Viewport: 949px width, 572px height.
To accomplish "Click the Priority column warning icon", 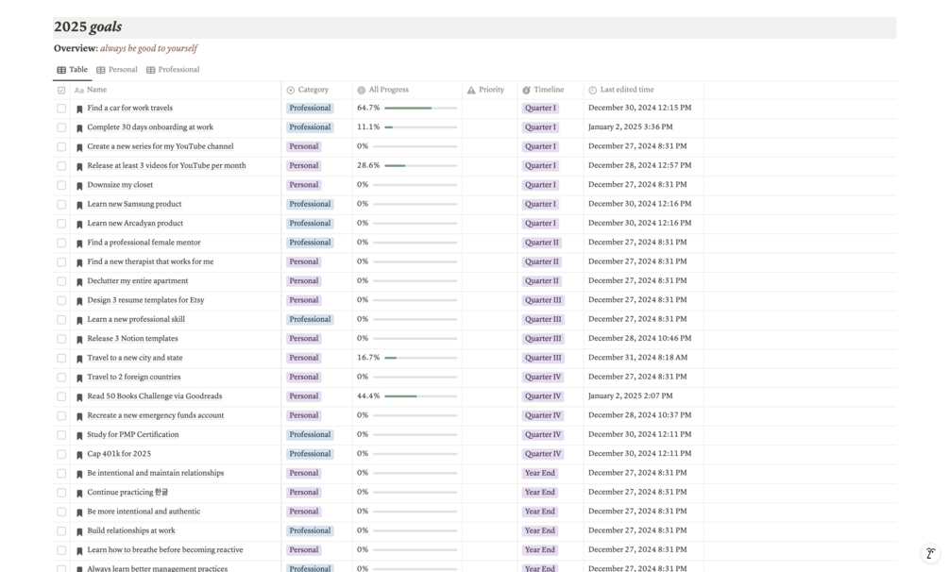I will pyautogui.click(x=471, y=91).
